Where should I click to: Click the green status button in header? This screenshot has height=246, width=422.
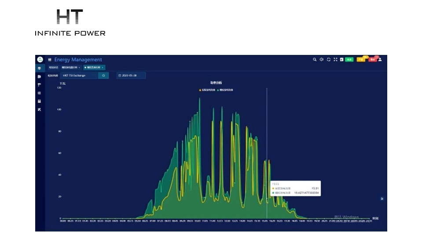tap(349, 59)
